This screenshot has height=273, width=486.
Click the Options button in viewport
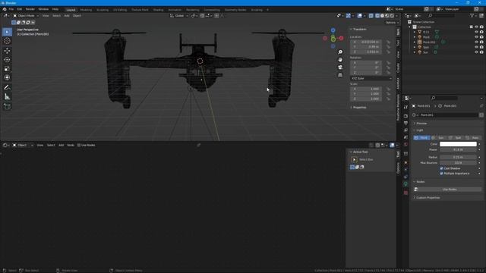coord(392,23)
